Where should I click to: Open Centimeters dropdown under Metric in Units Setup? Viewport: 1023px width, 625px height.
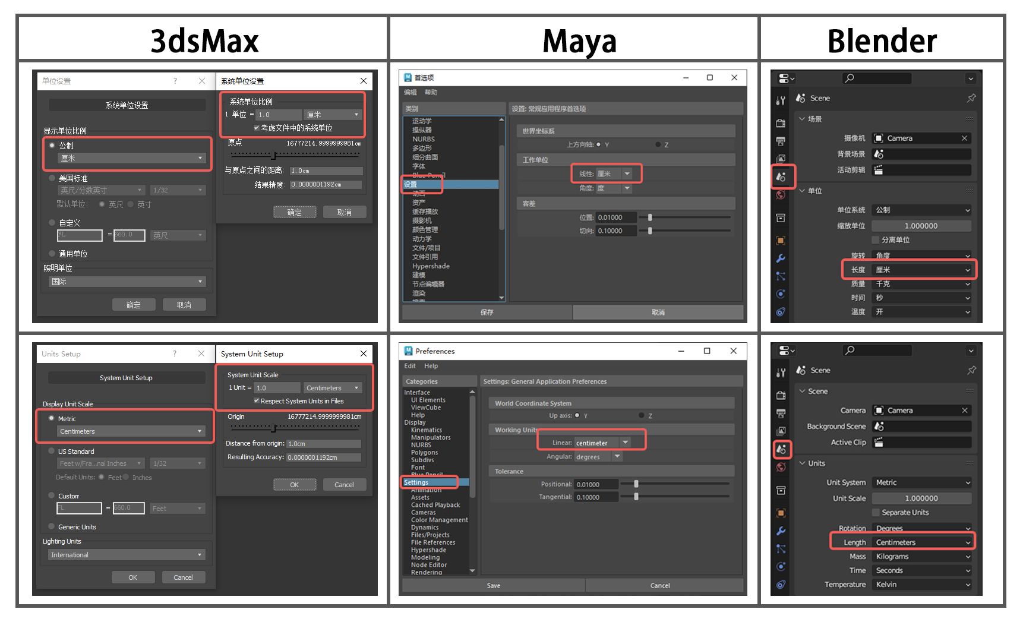131,431
